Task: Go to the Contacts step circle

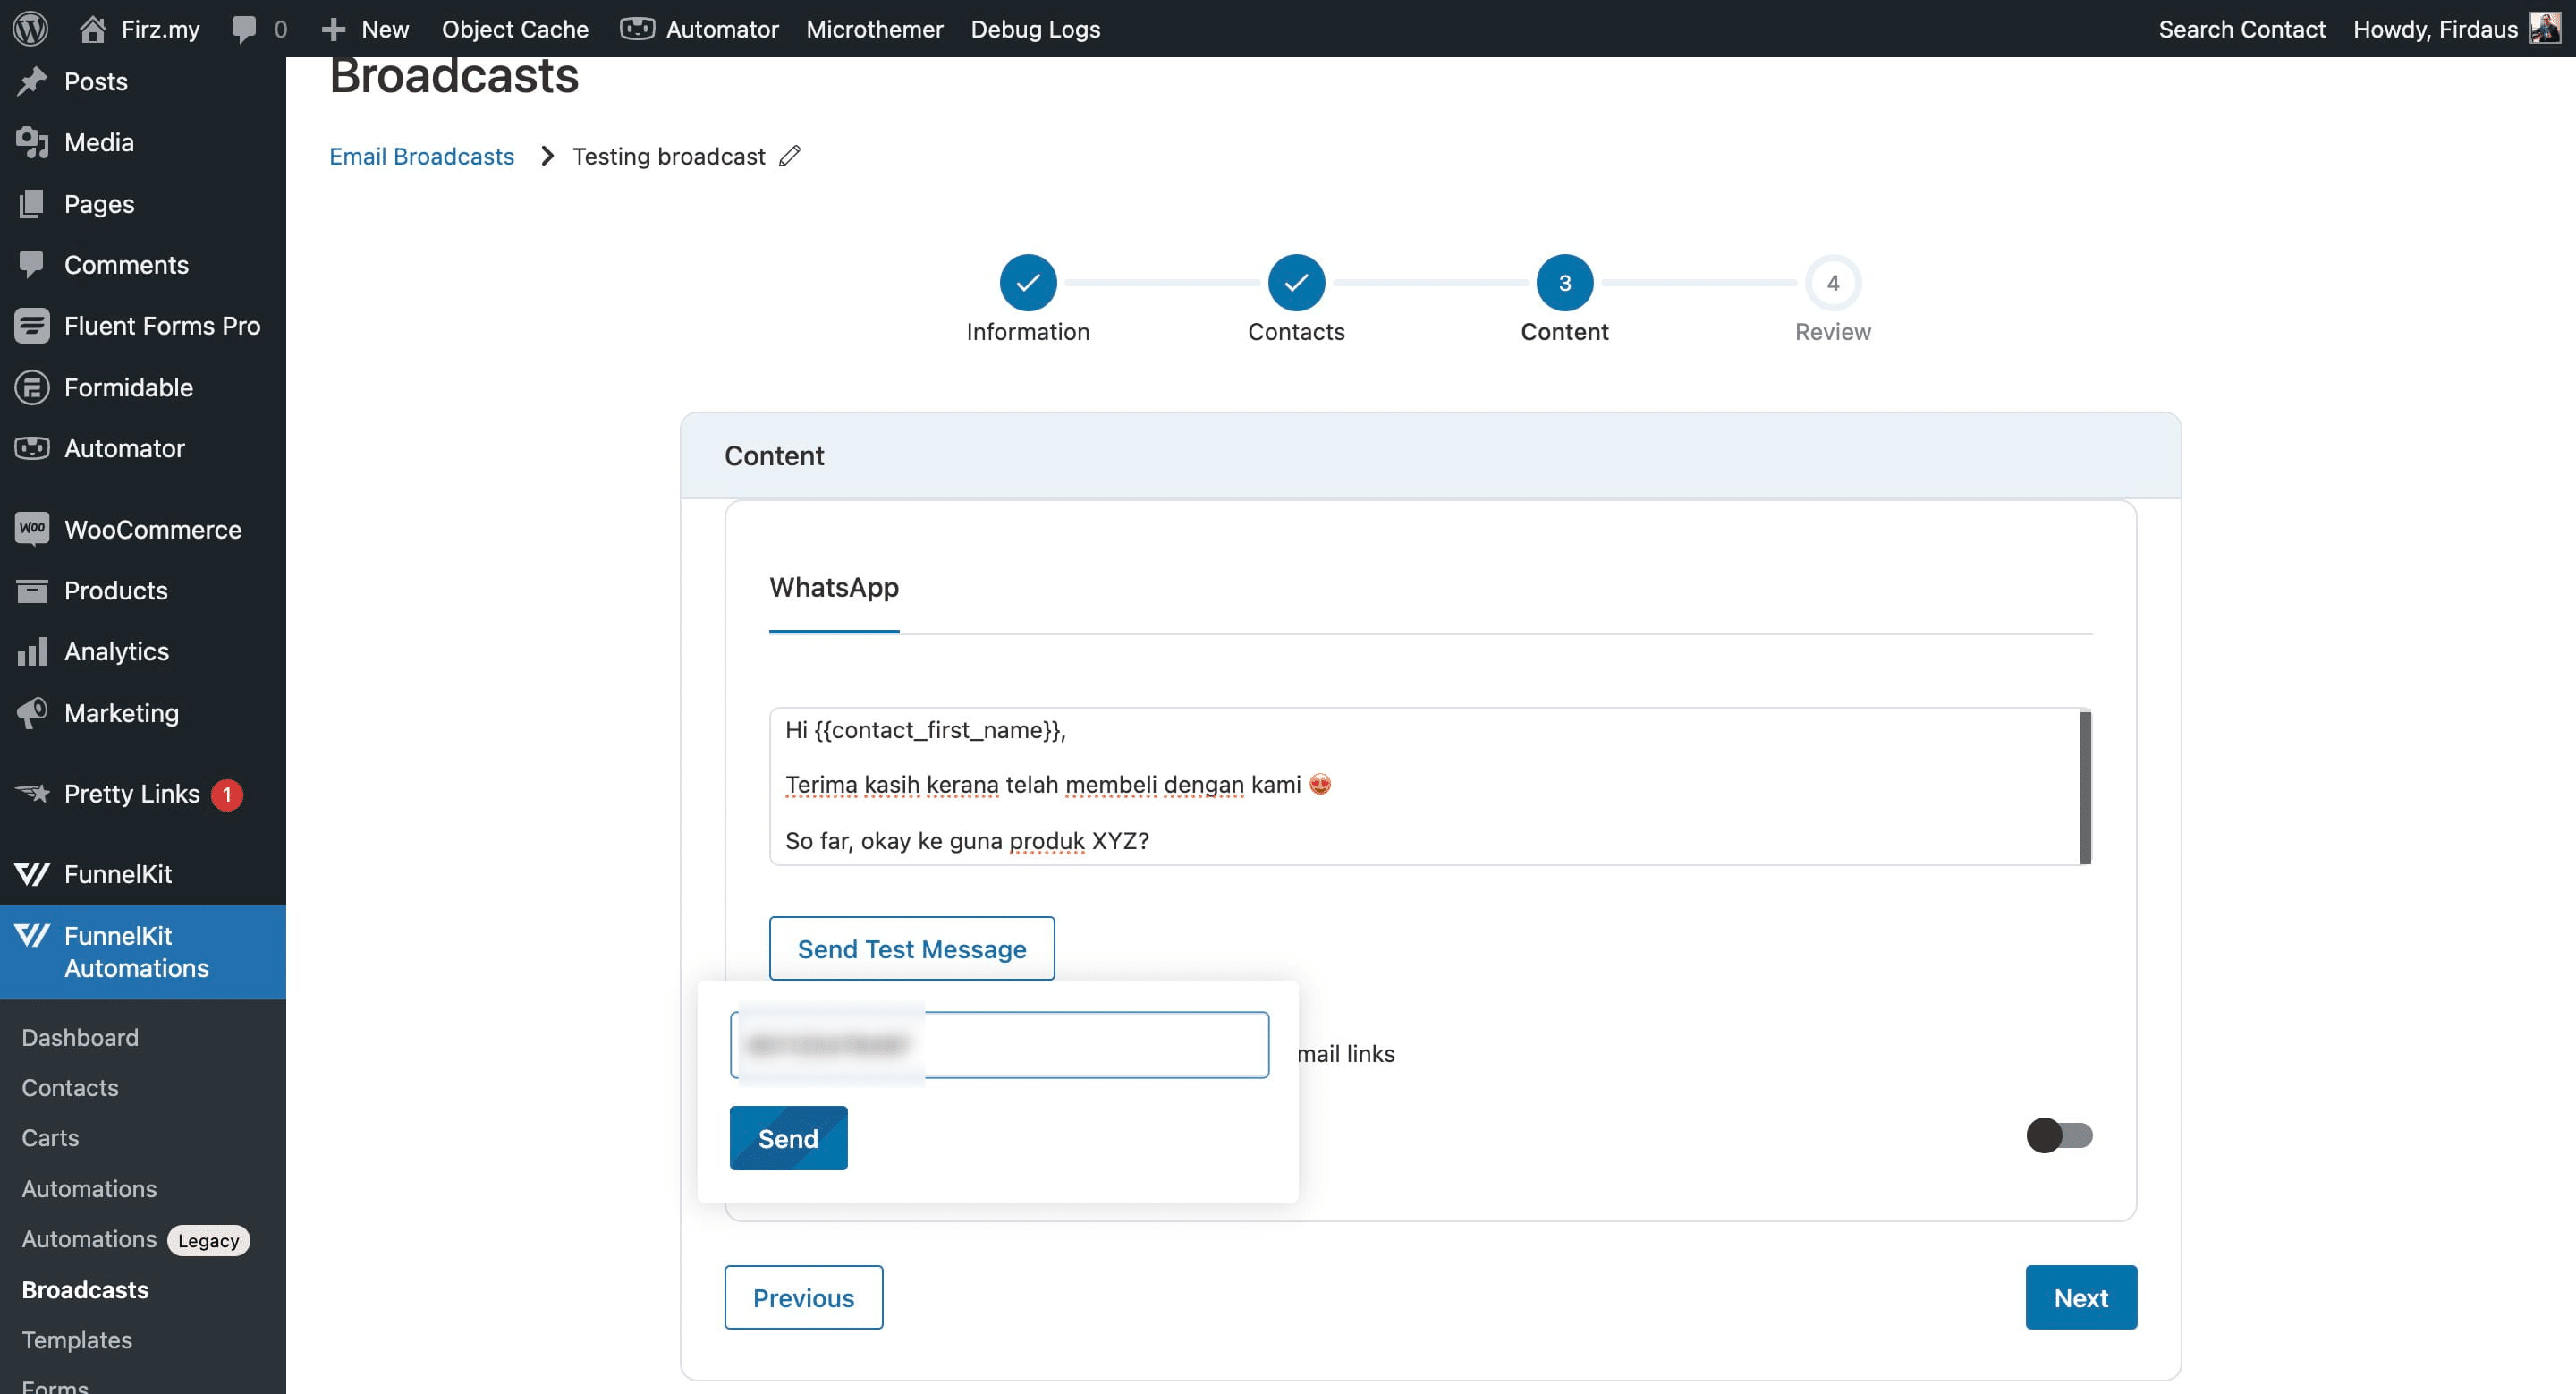Action: pyautogui.click(x=1296, y=283)
